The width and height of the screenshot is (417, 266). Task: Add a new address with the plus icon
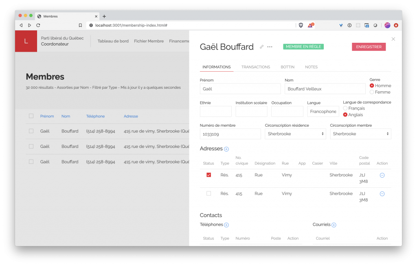click(x=226, y=149)
